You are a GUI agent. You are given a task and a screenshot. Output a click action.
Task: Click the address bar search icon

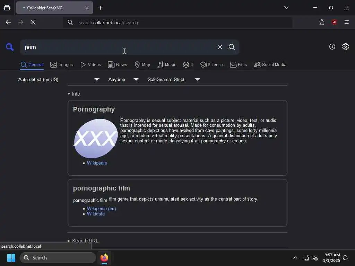[70, 22]
